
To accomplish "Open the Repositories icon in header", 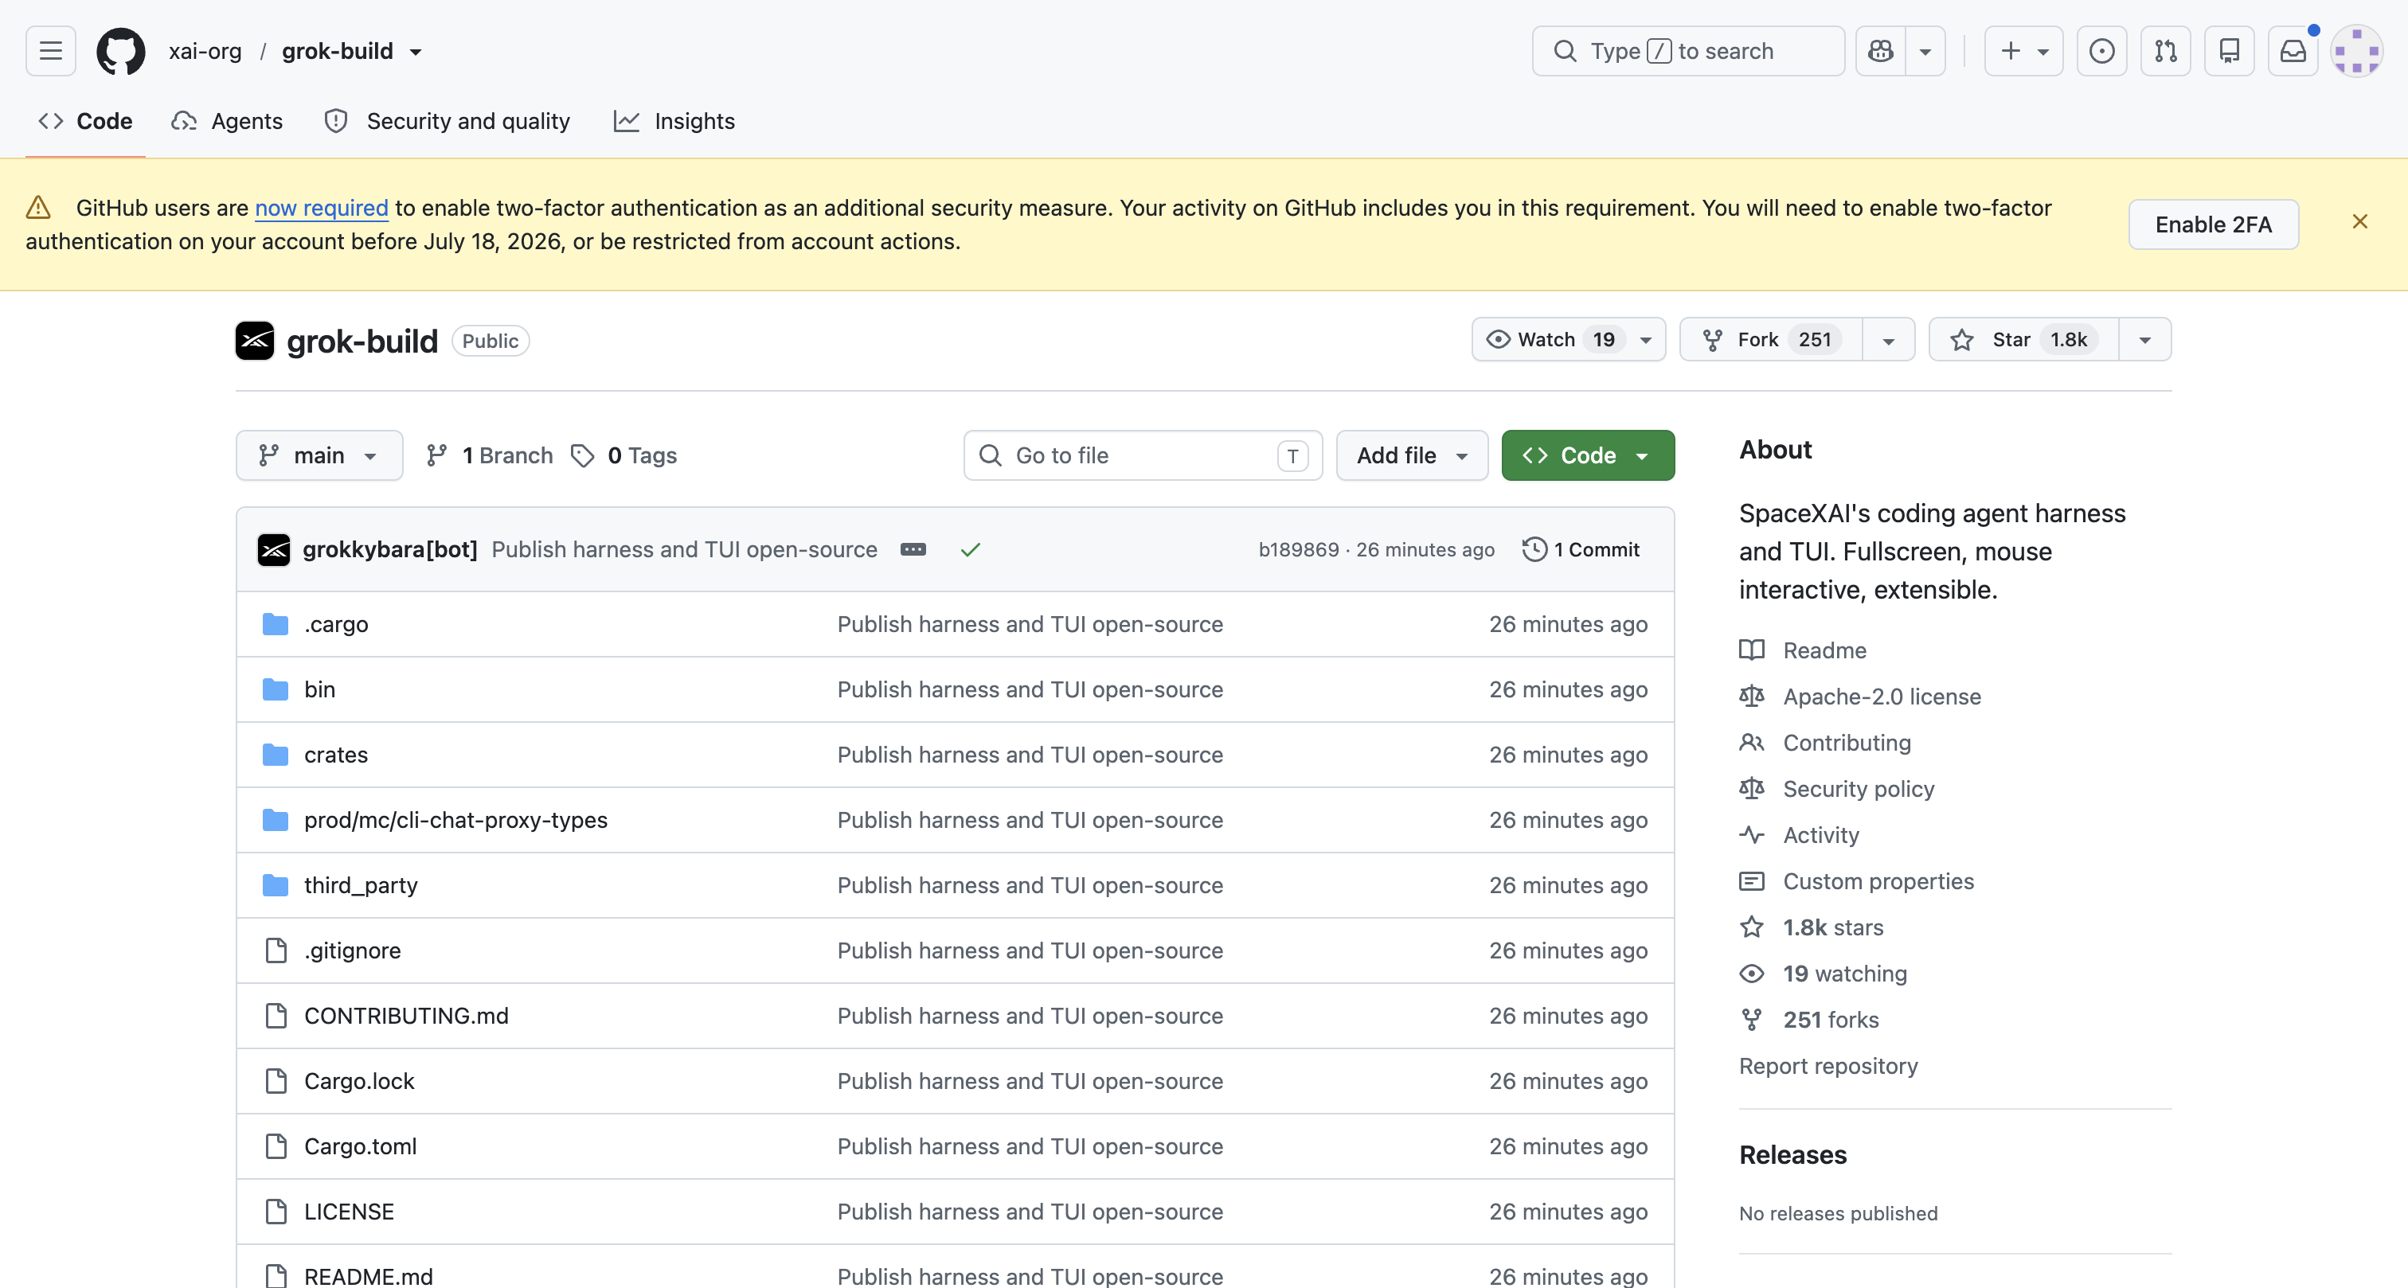I will click(x=2229, y=50).
